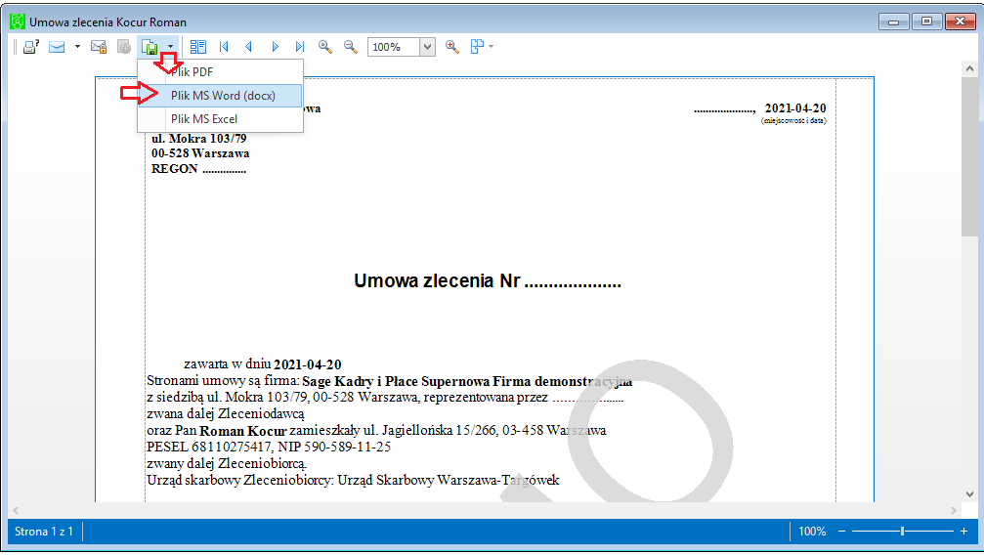Go to the next page
This screenshot has height=555, width=984.
pyautogui.click(x=275, y=47)
